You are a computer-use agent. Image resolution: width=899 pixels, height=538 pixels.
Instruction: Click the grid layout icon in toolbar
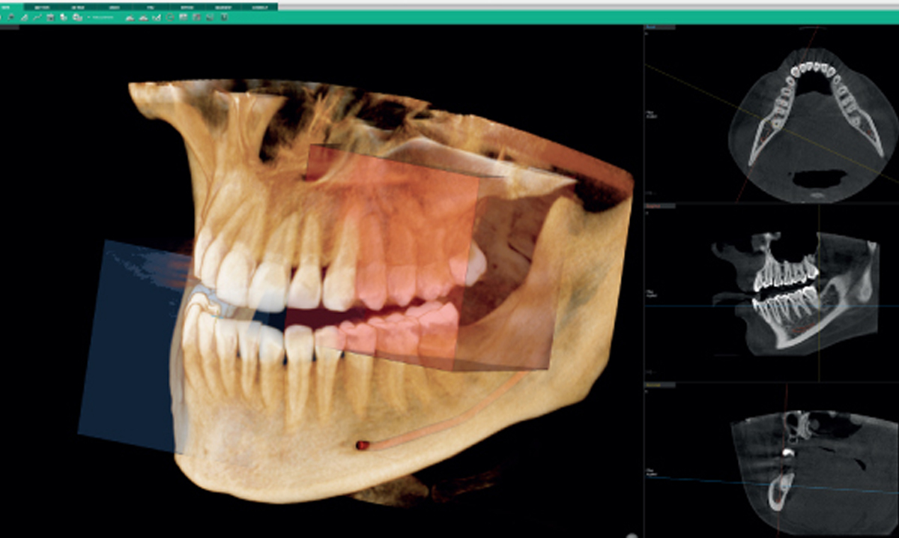[184, 16]
